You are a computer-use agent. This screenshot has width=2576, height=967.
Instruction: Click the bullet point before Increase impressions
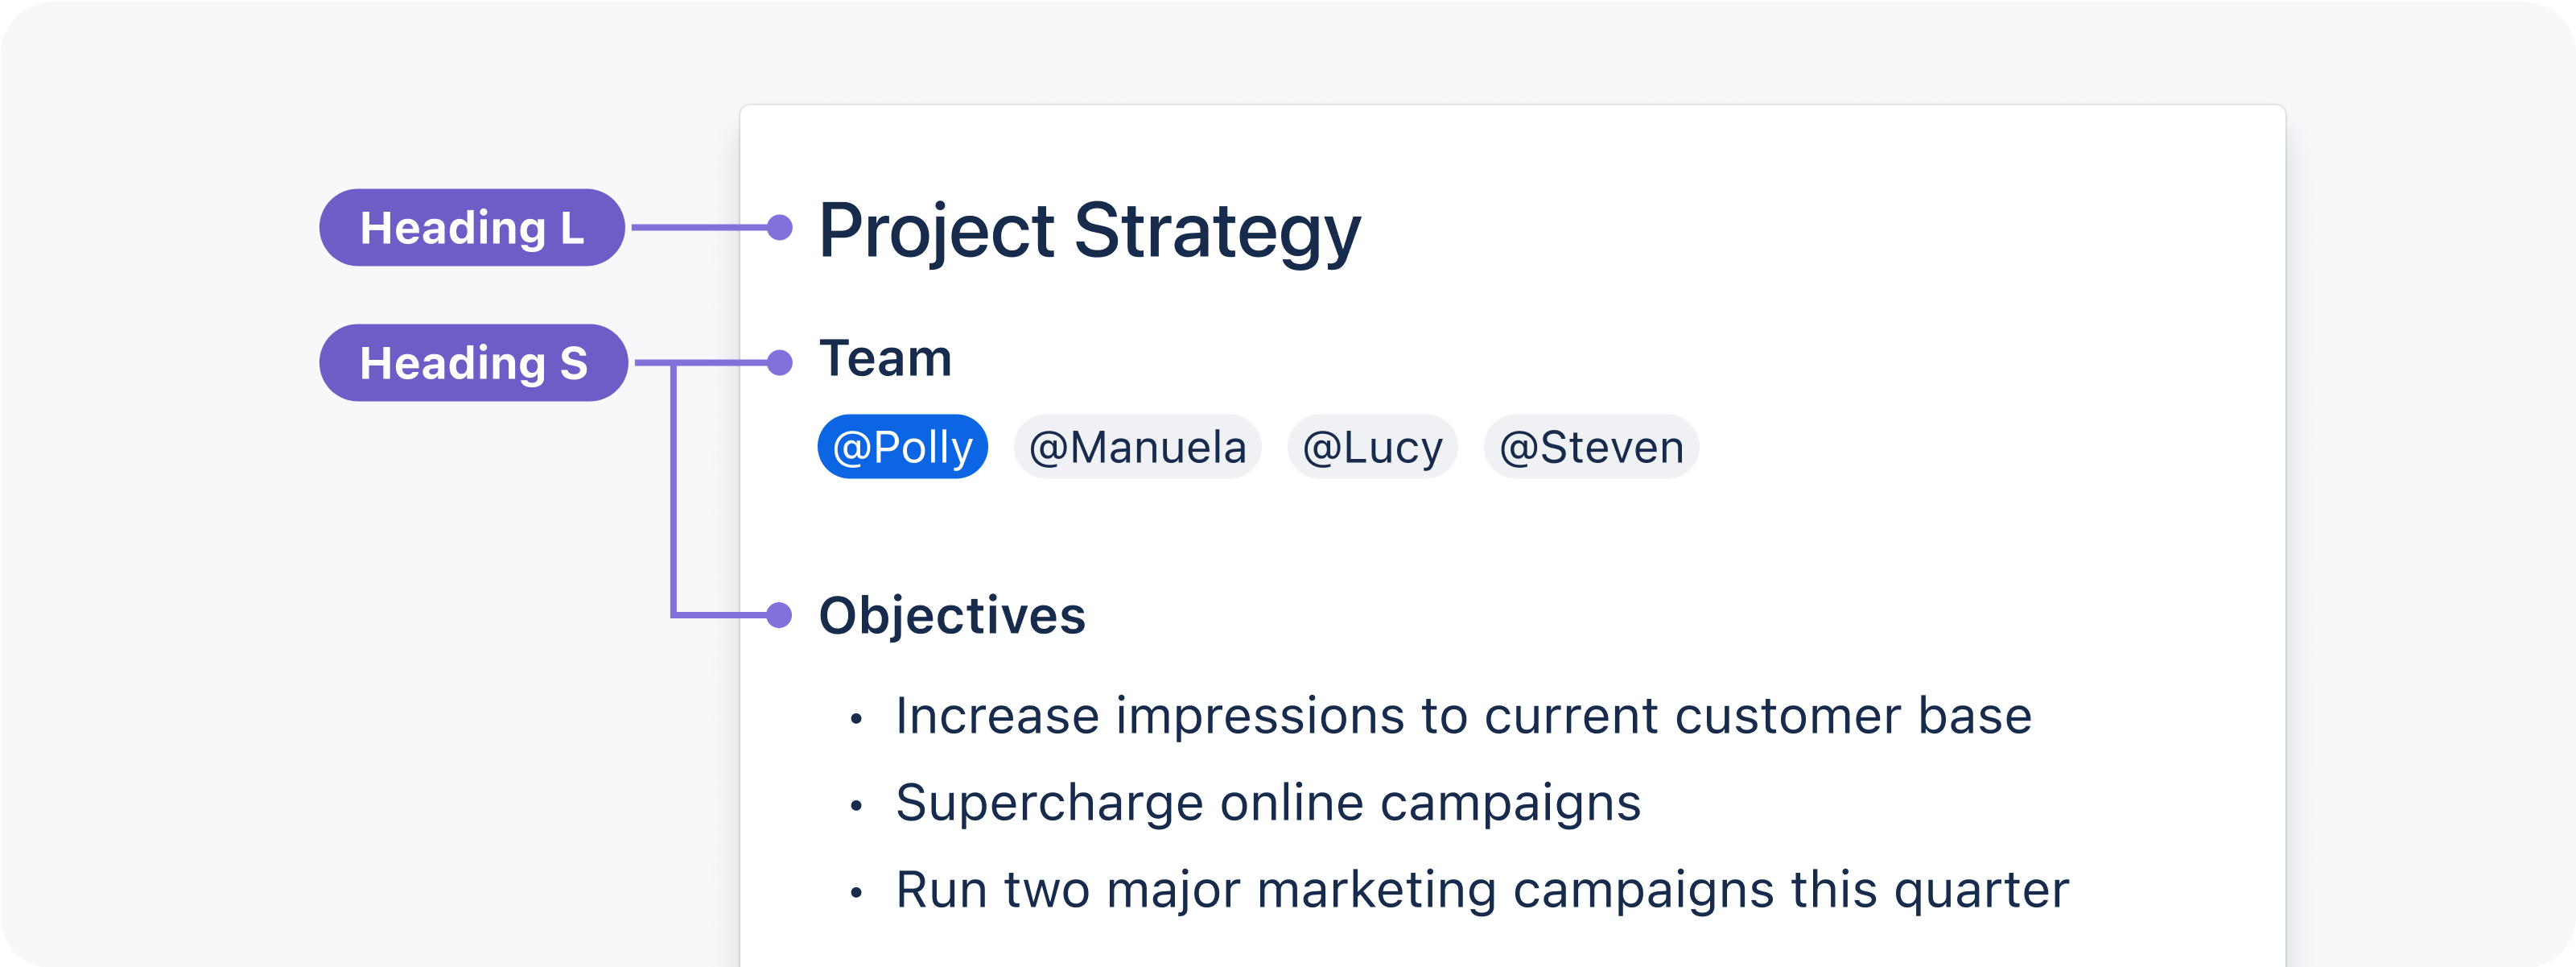tap(856, 719)
